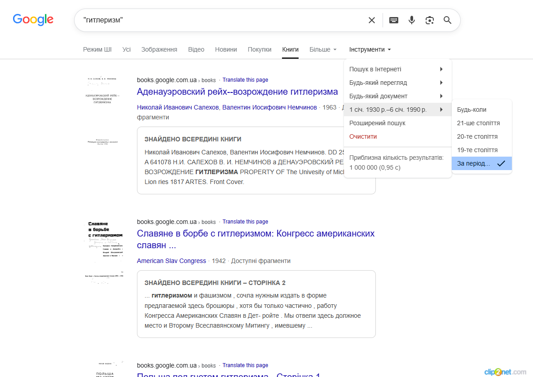This screenshot has width=533, height=377.
Task: Switch to Режим ШІ tab
Action: 97,49
